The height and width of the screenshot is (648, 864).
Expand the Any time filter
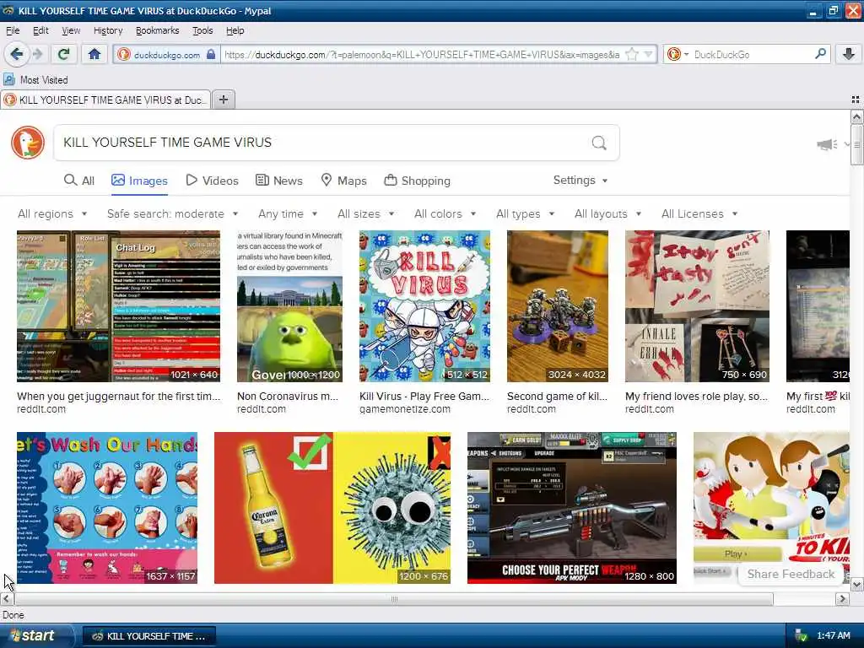pos(288,213)
